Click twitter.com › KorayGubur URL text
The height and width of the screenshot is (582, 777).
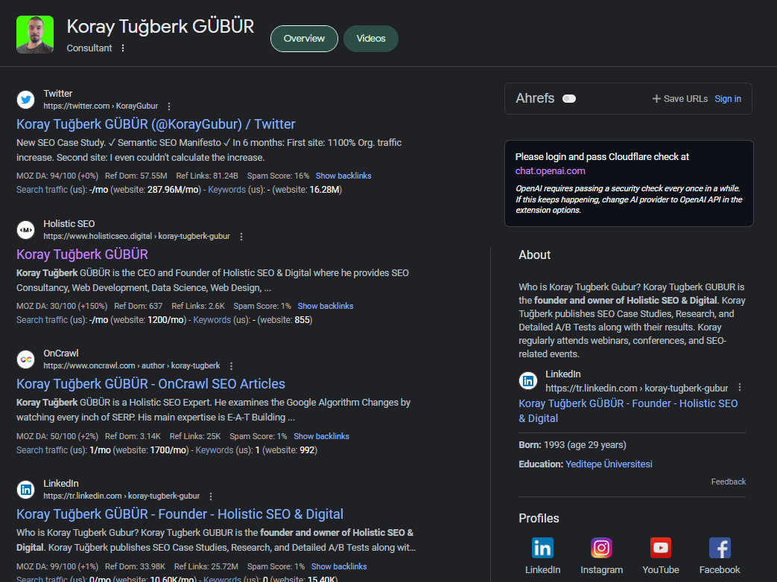[101, 106]
